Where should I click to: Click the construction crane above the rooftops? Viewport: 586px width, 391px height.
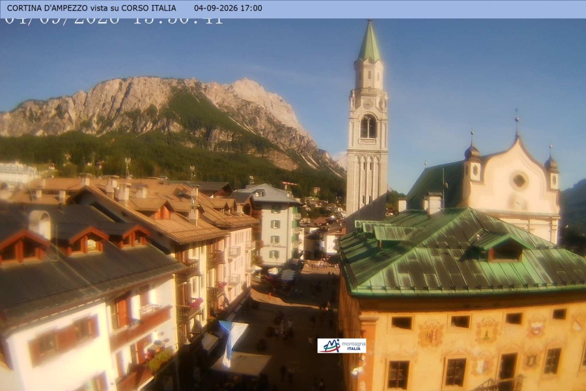(x=290, y=185)
